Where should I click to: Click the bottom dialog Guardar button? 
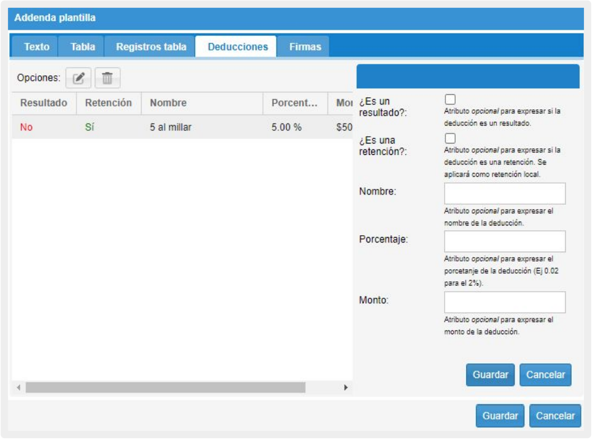pyautogui.click(x=500, y=416)
